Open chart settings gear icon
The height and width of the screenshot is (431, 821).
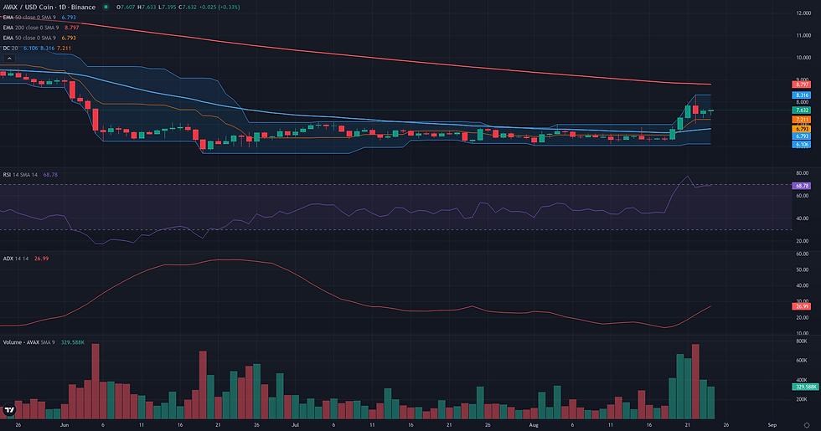806,425
